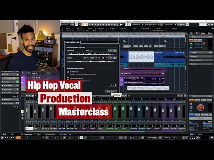Turn the large red Control Room knob

[x=201, y=108]
